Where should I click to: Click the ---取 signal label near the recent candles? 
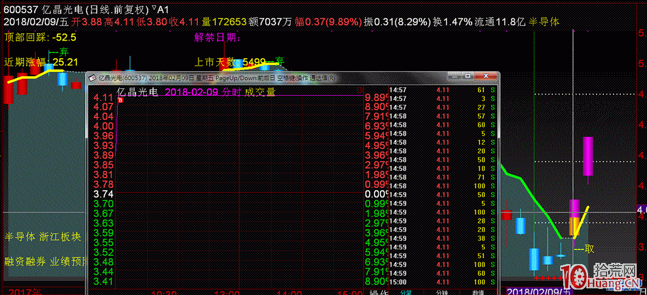click(x=584, y=249)
